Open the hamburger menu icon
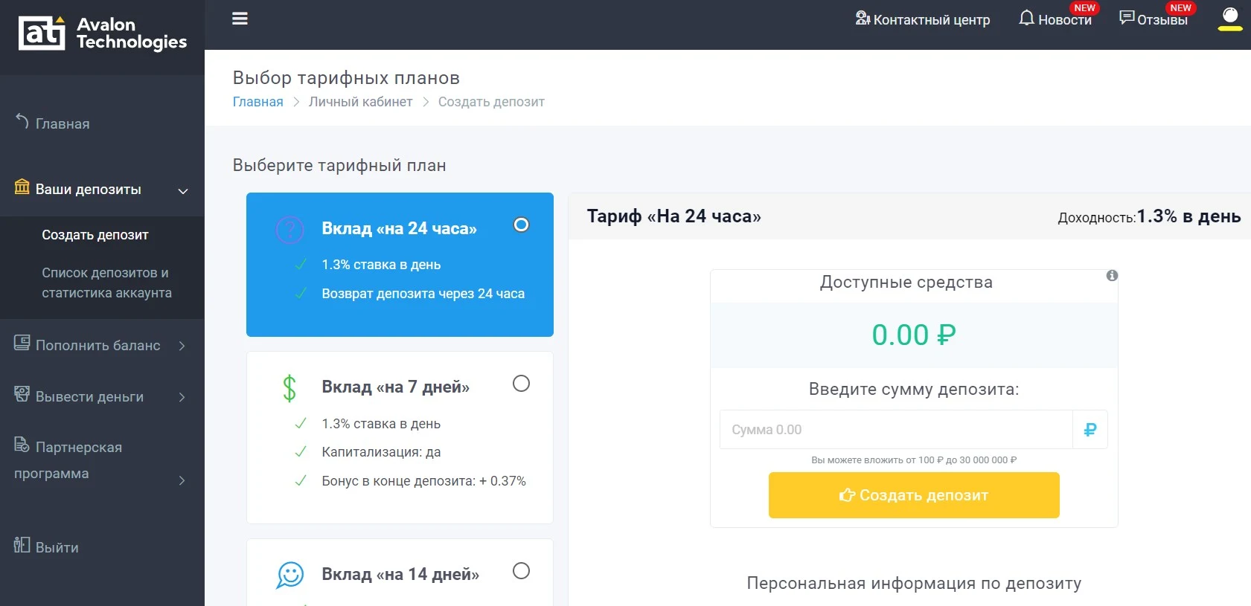The width and height of the screenshot is (1251, 606). 240,19
